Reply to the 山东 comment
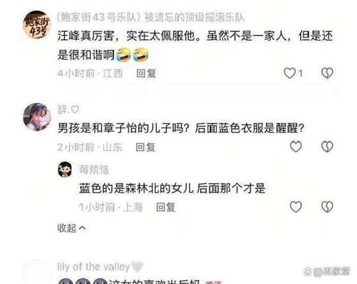Screen dimensions: 357x284 (x=145, y=147)
